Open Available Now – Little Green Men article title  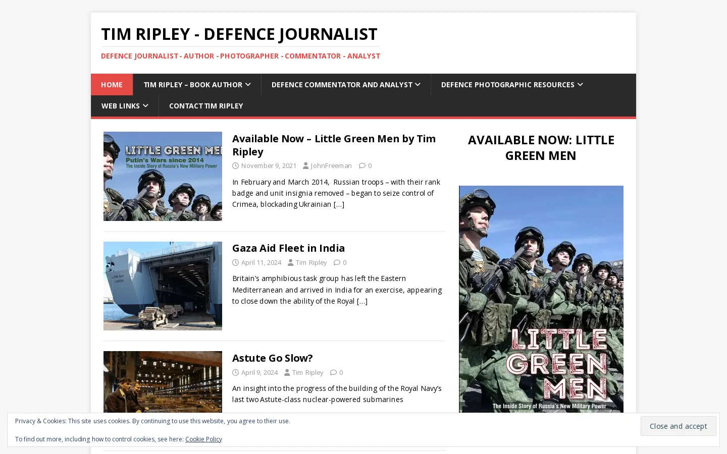334,145
